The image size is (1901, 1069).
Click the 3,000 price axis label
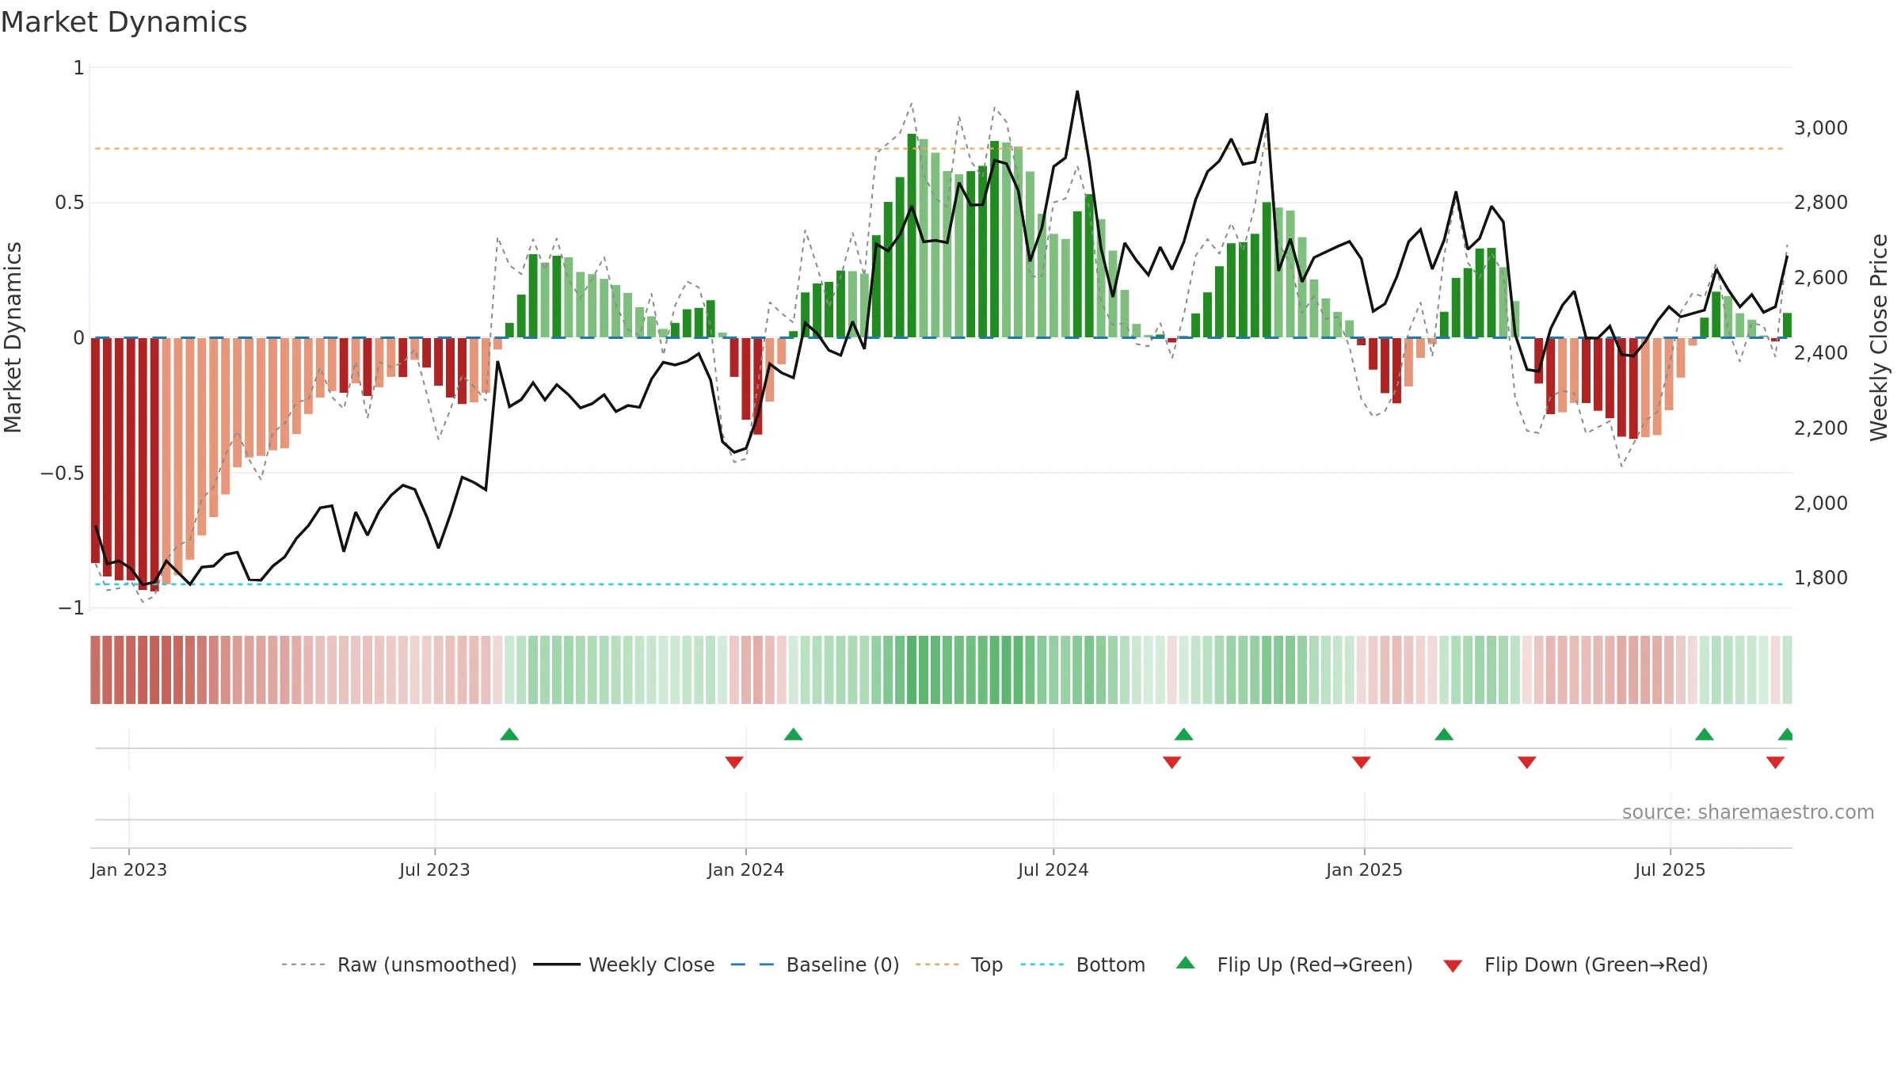point(1820,128)
